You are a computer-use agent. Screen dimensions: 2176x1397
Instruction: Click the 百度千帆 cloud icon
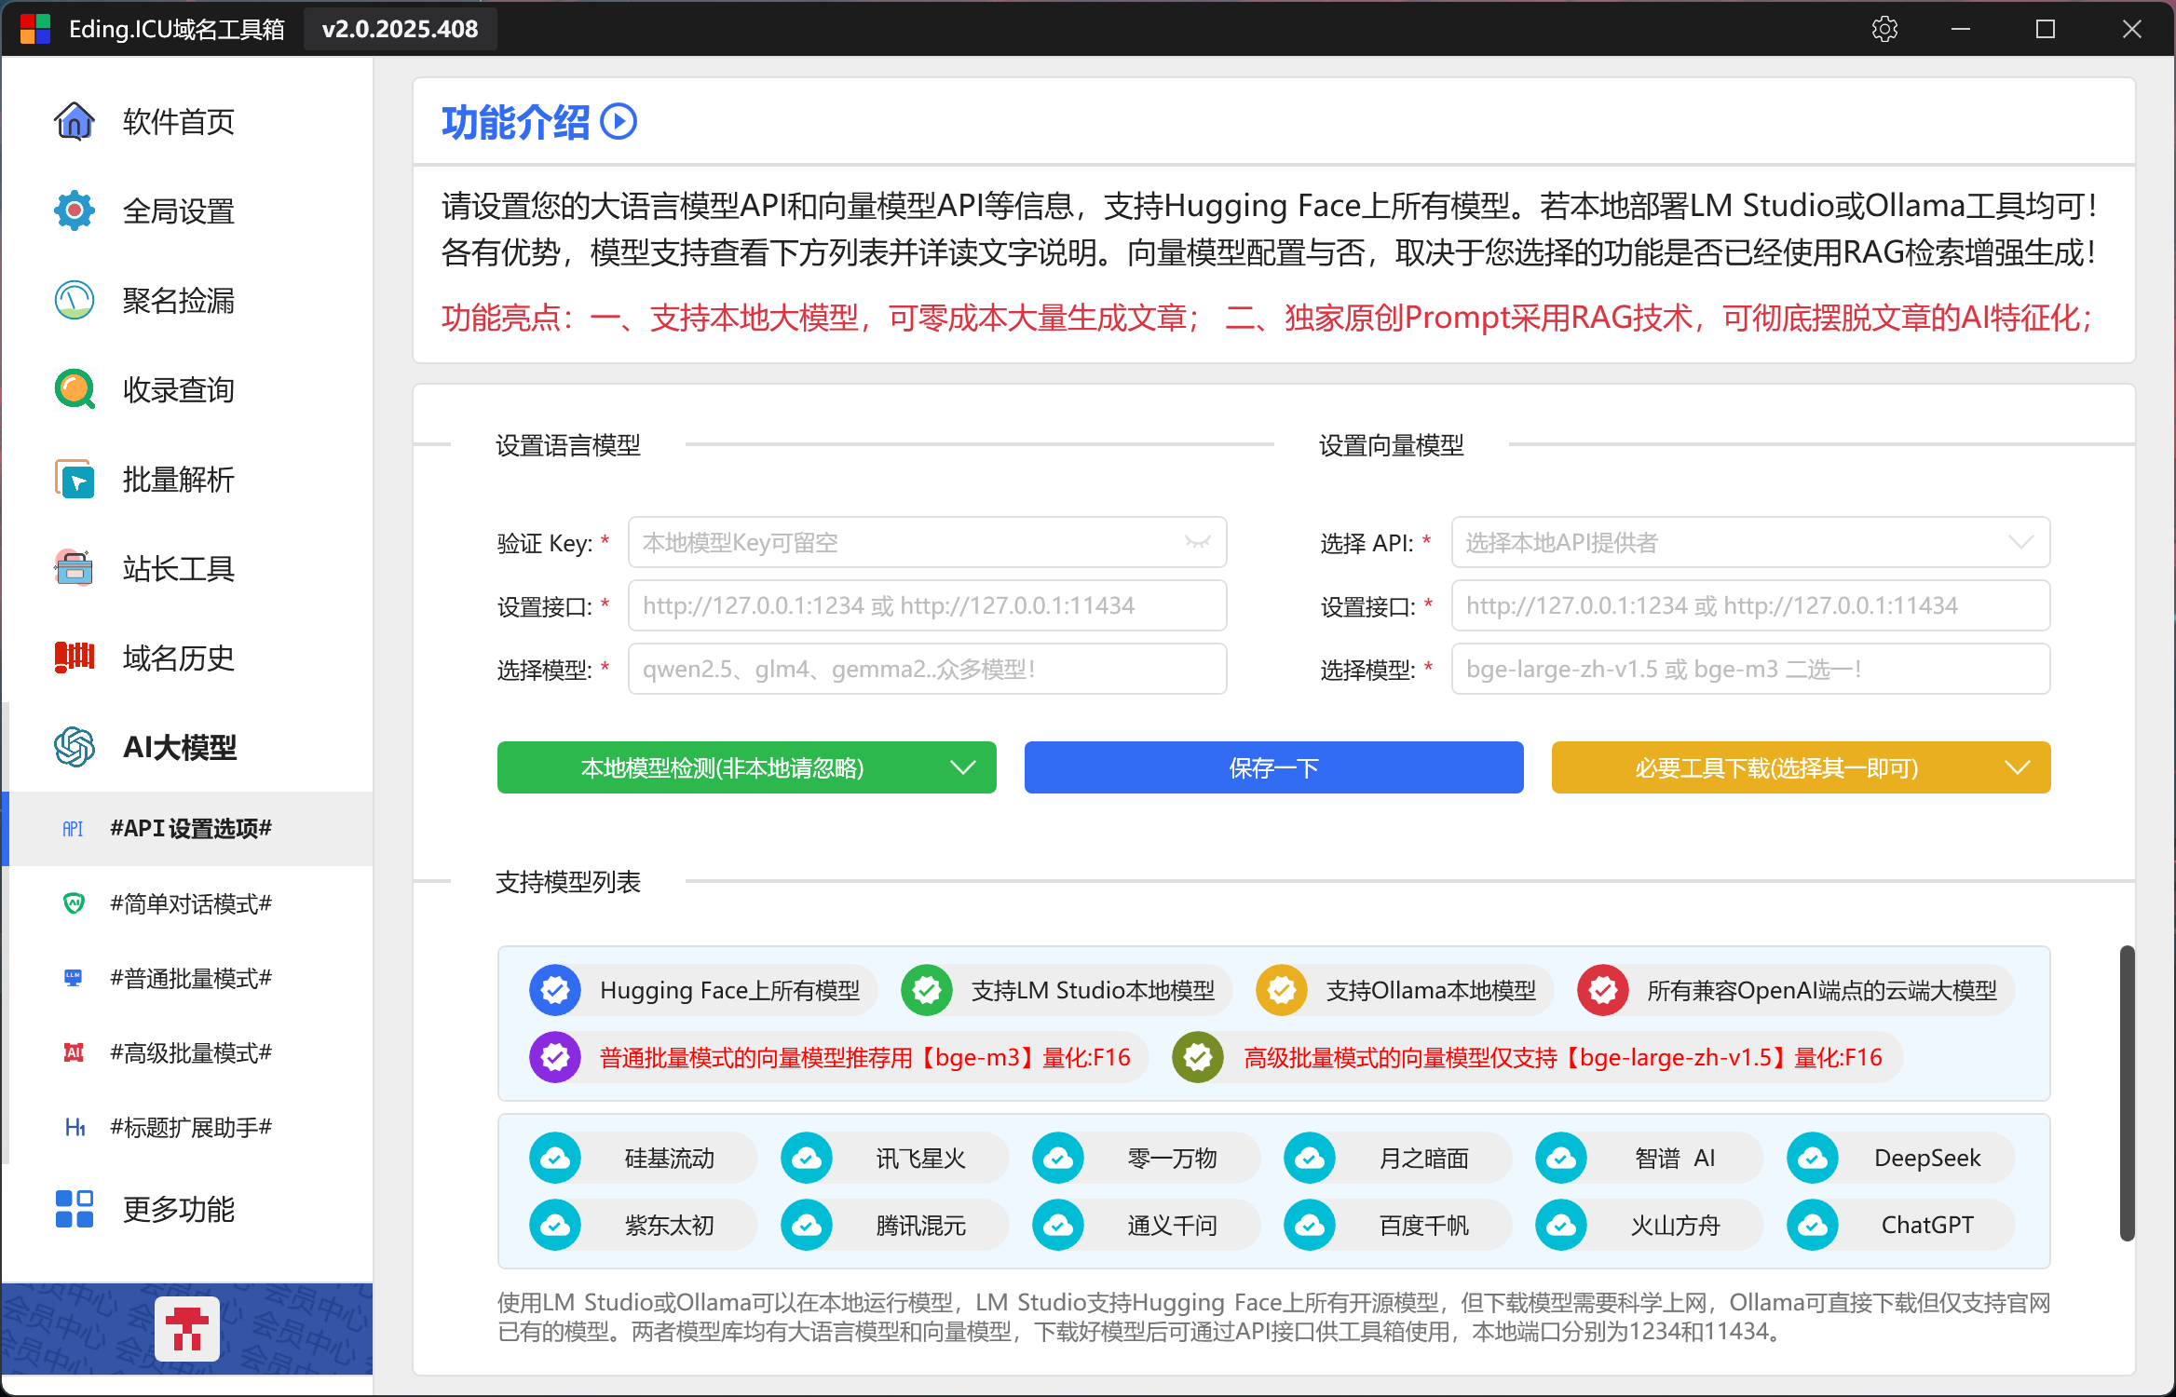tap(1310, 1225)
